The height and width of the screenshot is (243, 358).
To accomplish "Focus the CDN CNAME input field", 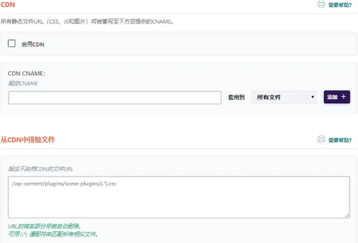I will click(115, 97).
